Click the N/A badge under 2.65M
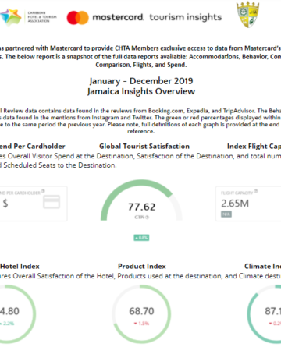The width and height of the screenshot is (281, 347). 226,214
